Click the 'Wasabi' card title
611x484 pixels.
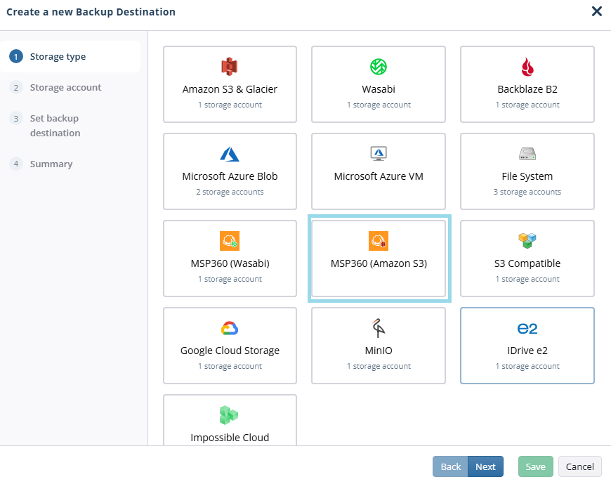point(379,89)
